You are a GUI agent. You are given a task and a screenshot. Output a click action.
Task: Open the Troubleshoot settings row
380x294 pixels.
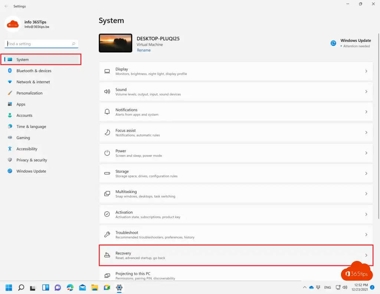pos(236,235)
